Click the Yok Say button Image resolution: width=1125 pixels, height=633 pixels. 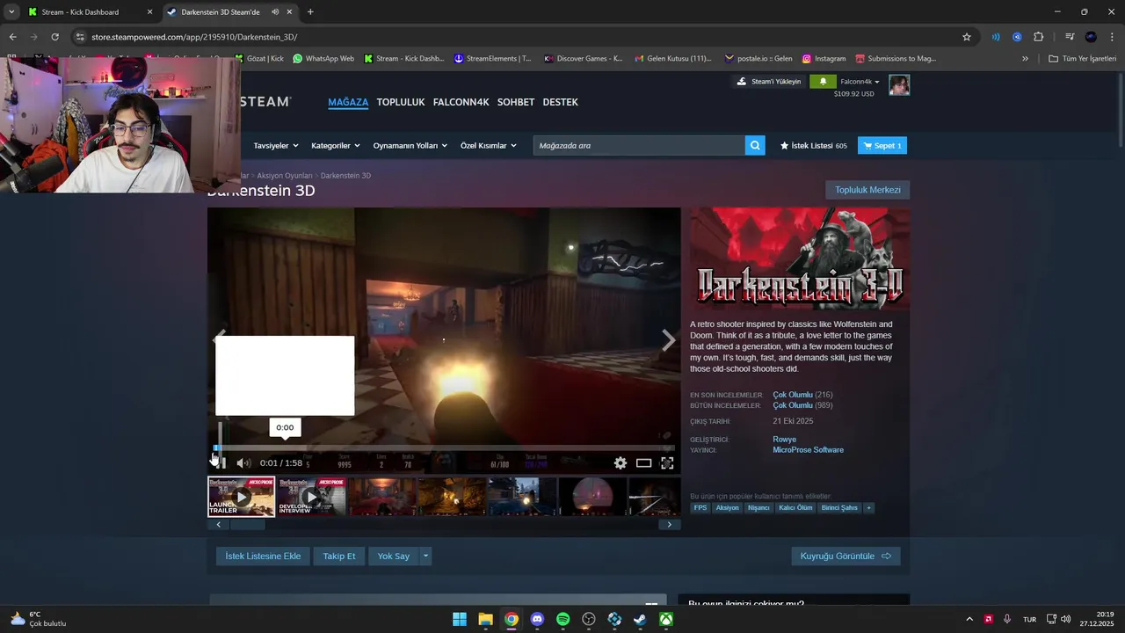coord(394,556)
